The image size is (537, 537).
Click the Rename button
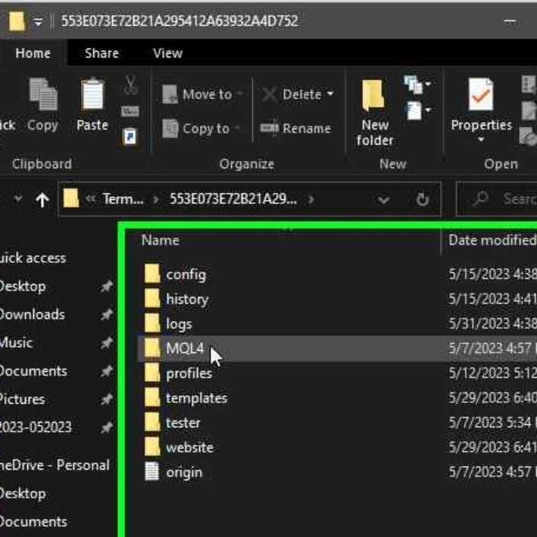[296, 129]
